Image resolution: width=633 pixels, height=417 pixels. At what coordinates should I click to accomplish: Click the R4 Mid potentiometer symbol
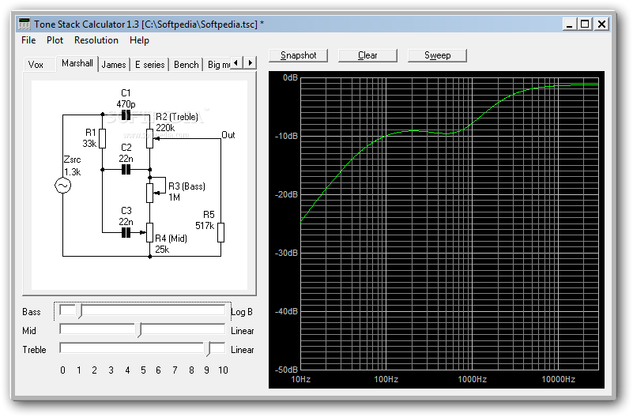150,233
